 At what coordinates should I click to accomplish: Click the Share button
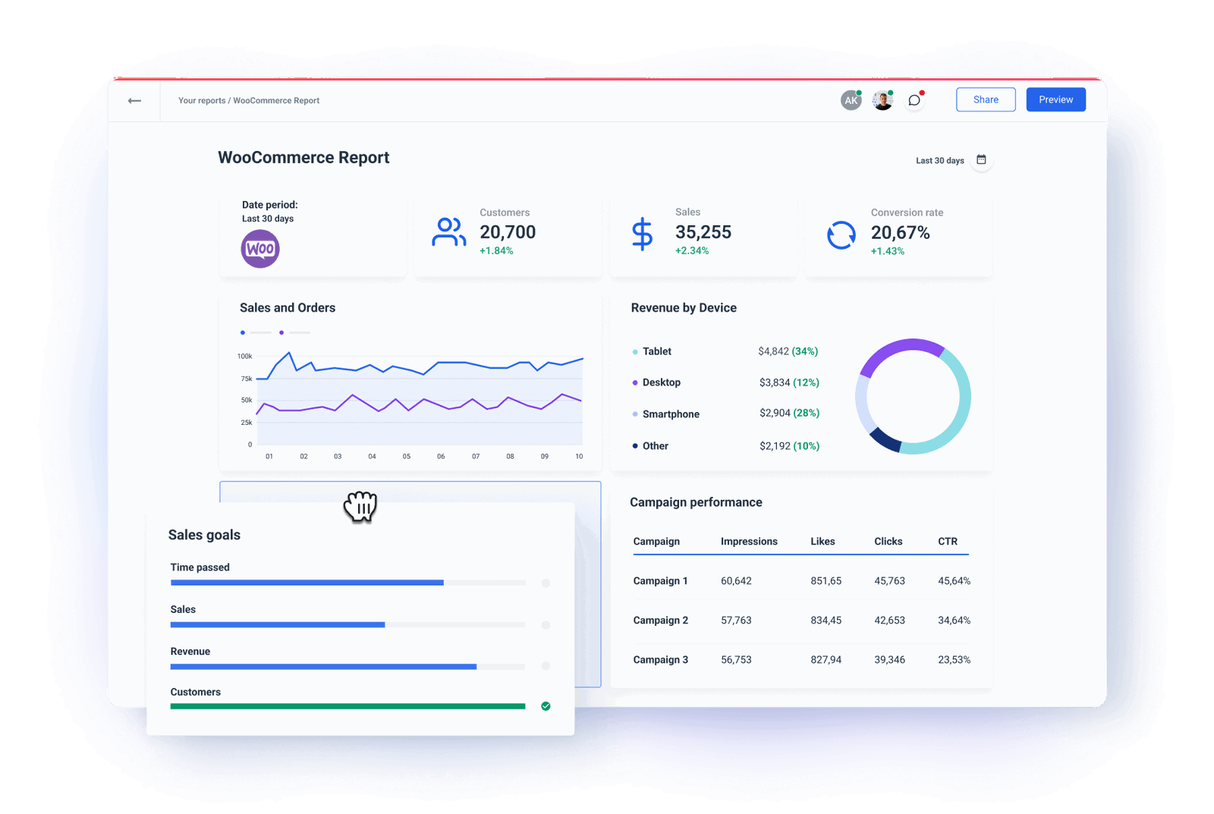pyautogui.click(x=986, y=99)
